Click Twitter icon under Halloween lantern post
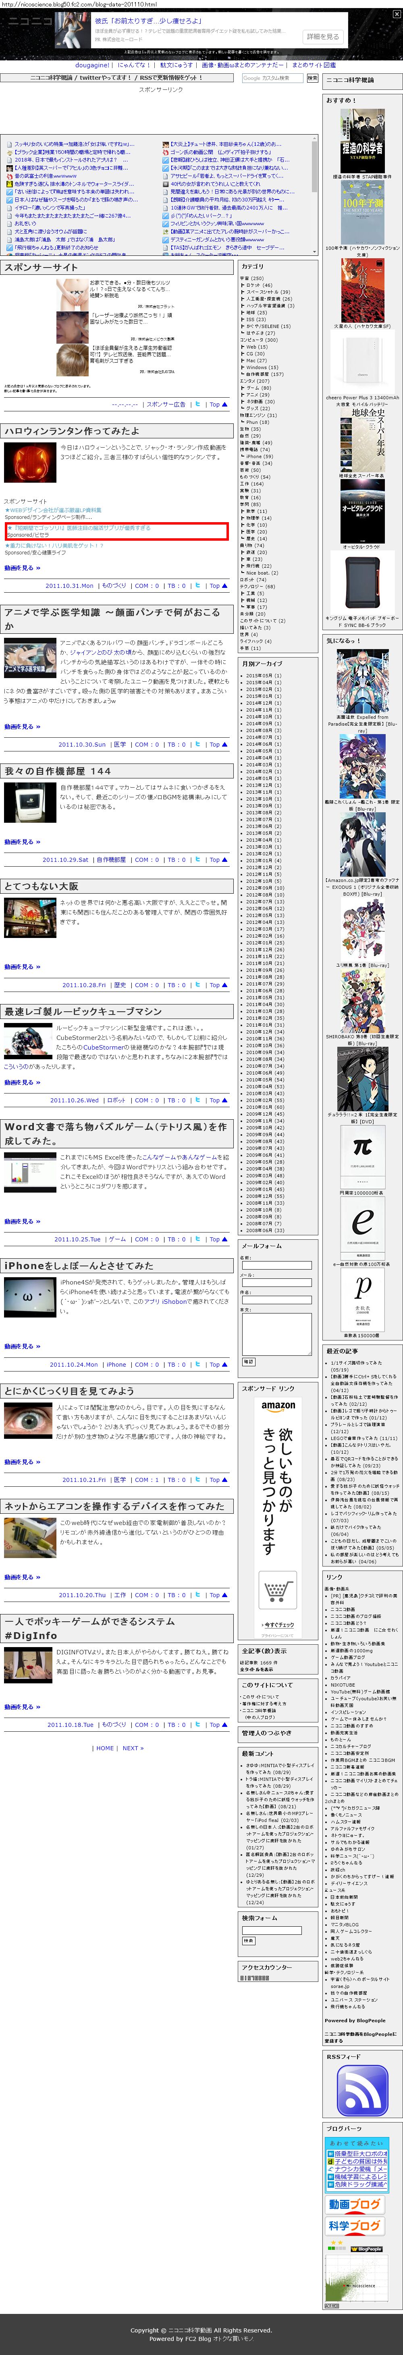Viewport: 403px width, 2355px height. coord(197,586)
